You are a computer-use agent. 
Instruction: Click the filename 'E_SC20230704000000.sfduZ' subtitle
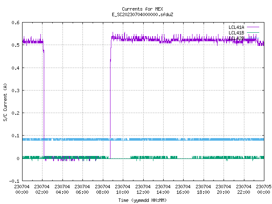coord(142,14)
